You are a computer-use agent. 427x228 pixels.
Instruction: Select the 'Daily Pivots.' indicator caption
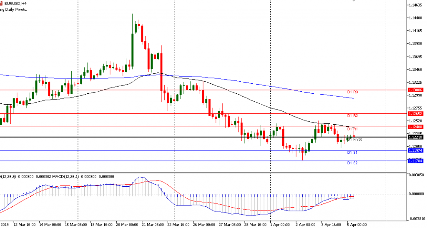pos(16,10)
